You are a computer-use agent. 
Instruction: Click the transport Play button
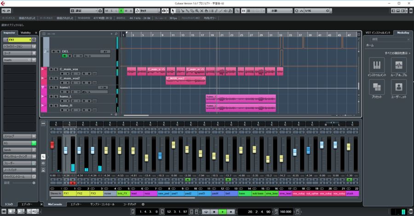(223, 211)
